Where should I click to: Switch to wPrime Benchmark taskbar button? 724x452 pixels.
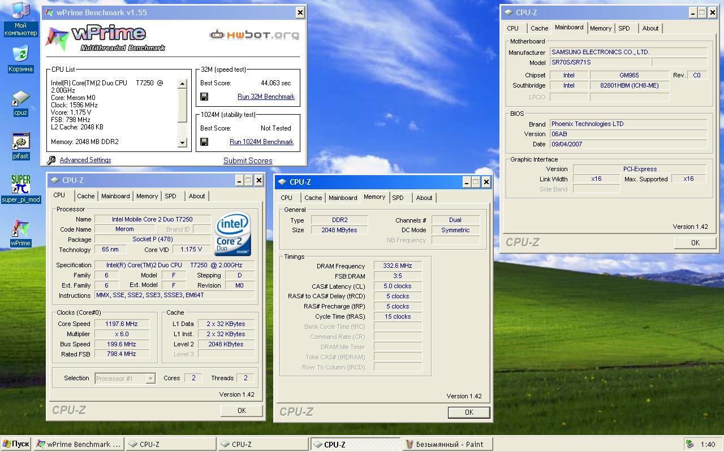[79, 444]
